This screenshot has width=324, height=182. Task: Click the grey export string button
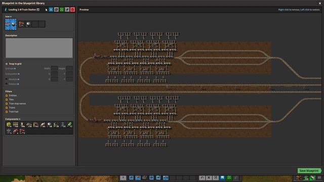tap(67, 10)
